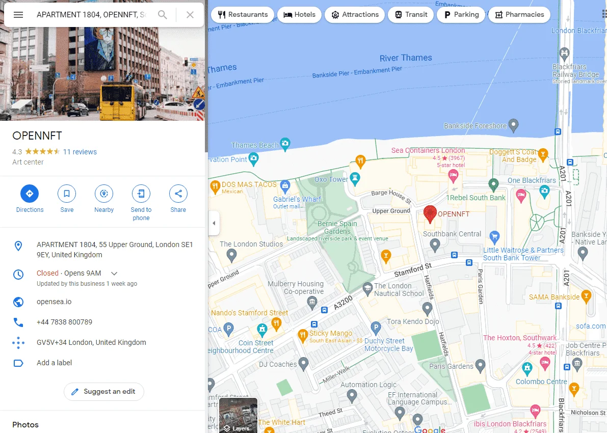Send OPENNFT to phone
Screen dimensions: 607x433
click(141, 203)
